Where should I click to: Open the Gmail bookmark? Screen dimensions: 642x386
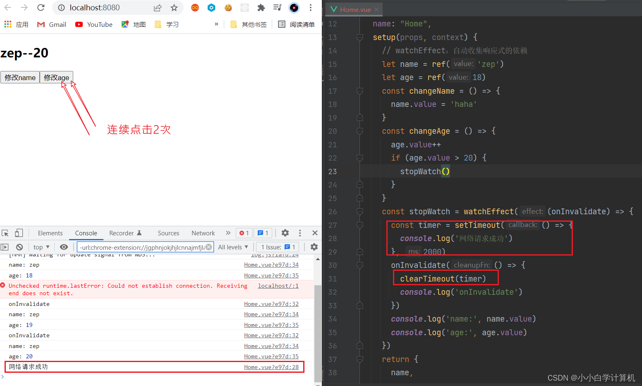[52, 24]
